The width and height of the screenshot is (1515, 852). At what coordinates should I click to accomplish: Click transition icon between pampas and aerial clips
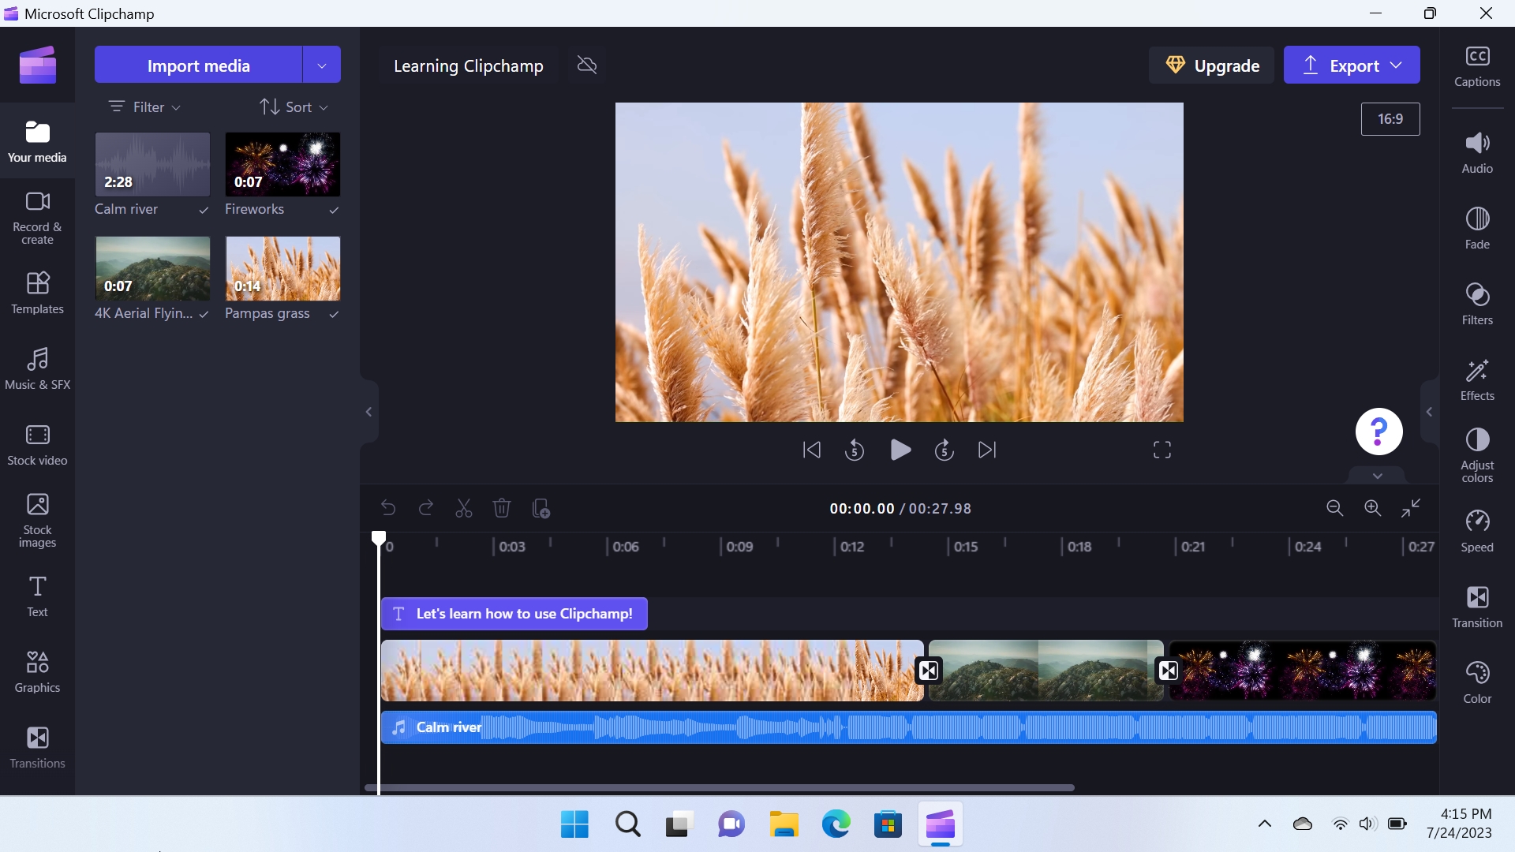tap(929, 671)
